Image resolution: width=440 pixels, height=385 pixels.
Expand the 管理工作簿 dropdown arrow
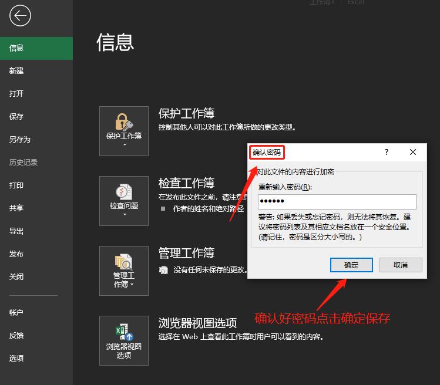[132, 285]
